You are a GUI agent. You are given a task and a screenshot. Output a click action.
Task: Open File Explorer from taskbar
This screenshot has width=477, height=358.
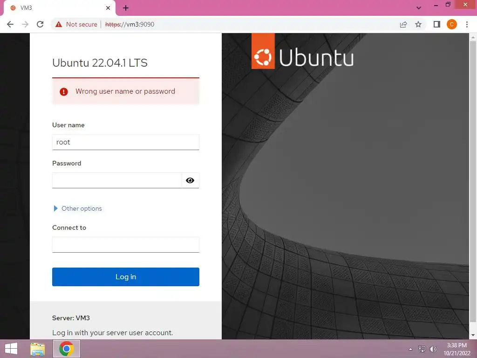pyautogui.click(x=38, y=349)
